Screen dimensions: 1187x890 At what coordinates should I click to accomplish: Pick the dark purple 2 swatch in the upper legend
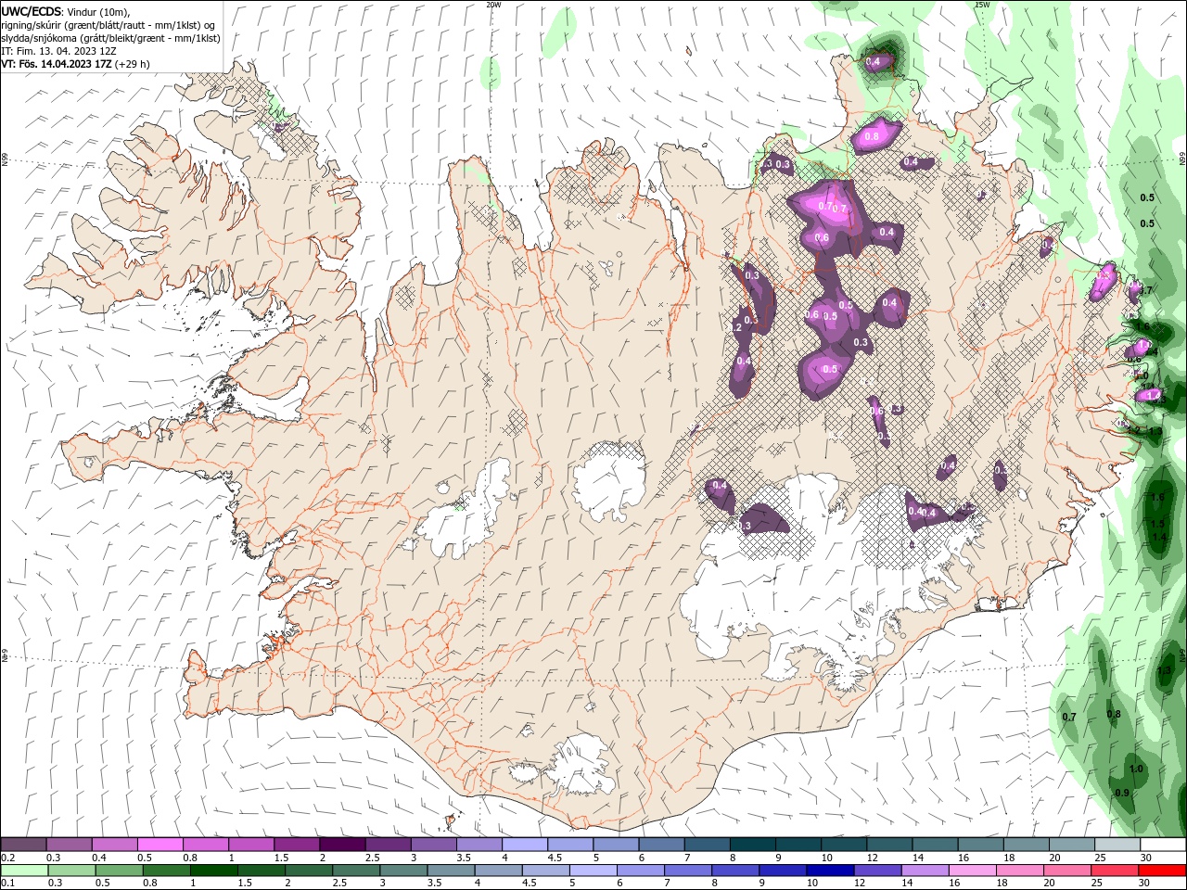[341, 845]
